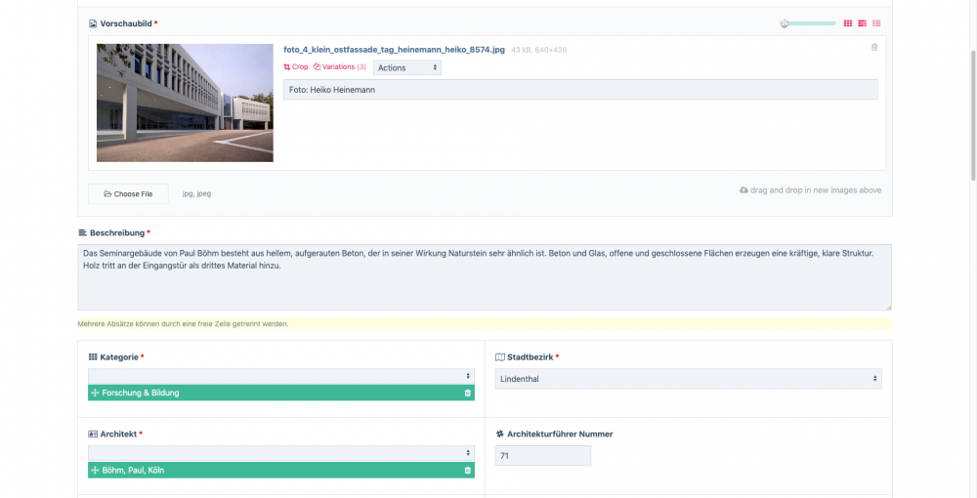Delete the uploaded preview image

pos(874,47)
